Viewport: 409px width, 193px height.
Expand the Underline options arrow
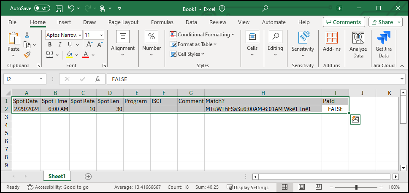77,45
